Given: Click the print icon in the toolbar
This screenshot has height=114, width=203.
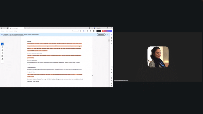Looking at the screenshot, I should click(94, 31).
